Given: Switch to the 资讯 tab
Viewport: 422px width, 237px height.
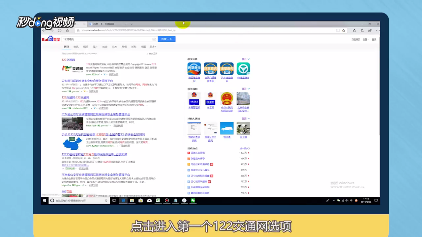Looking at the screenshot, I should click(76, 47).
